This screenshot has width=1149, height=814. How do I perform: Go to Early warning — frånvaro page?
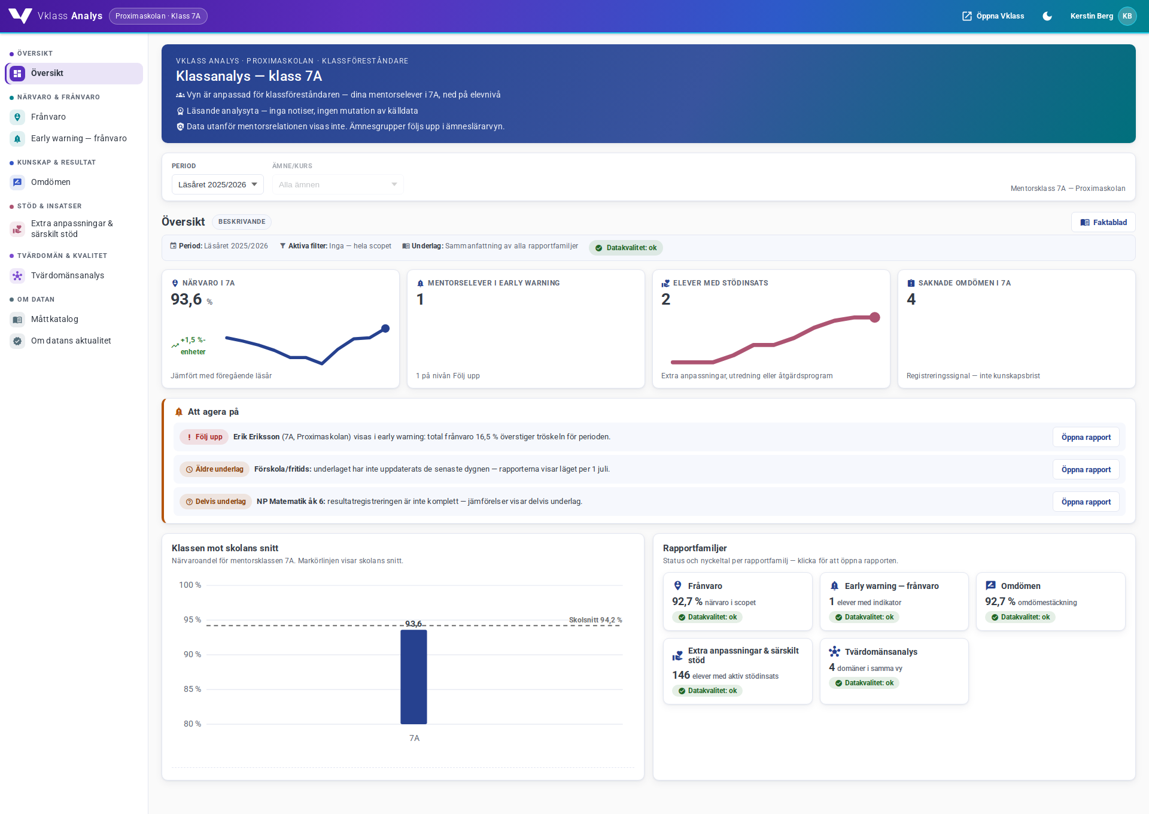click(74, 139)
